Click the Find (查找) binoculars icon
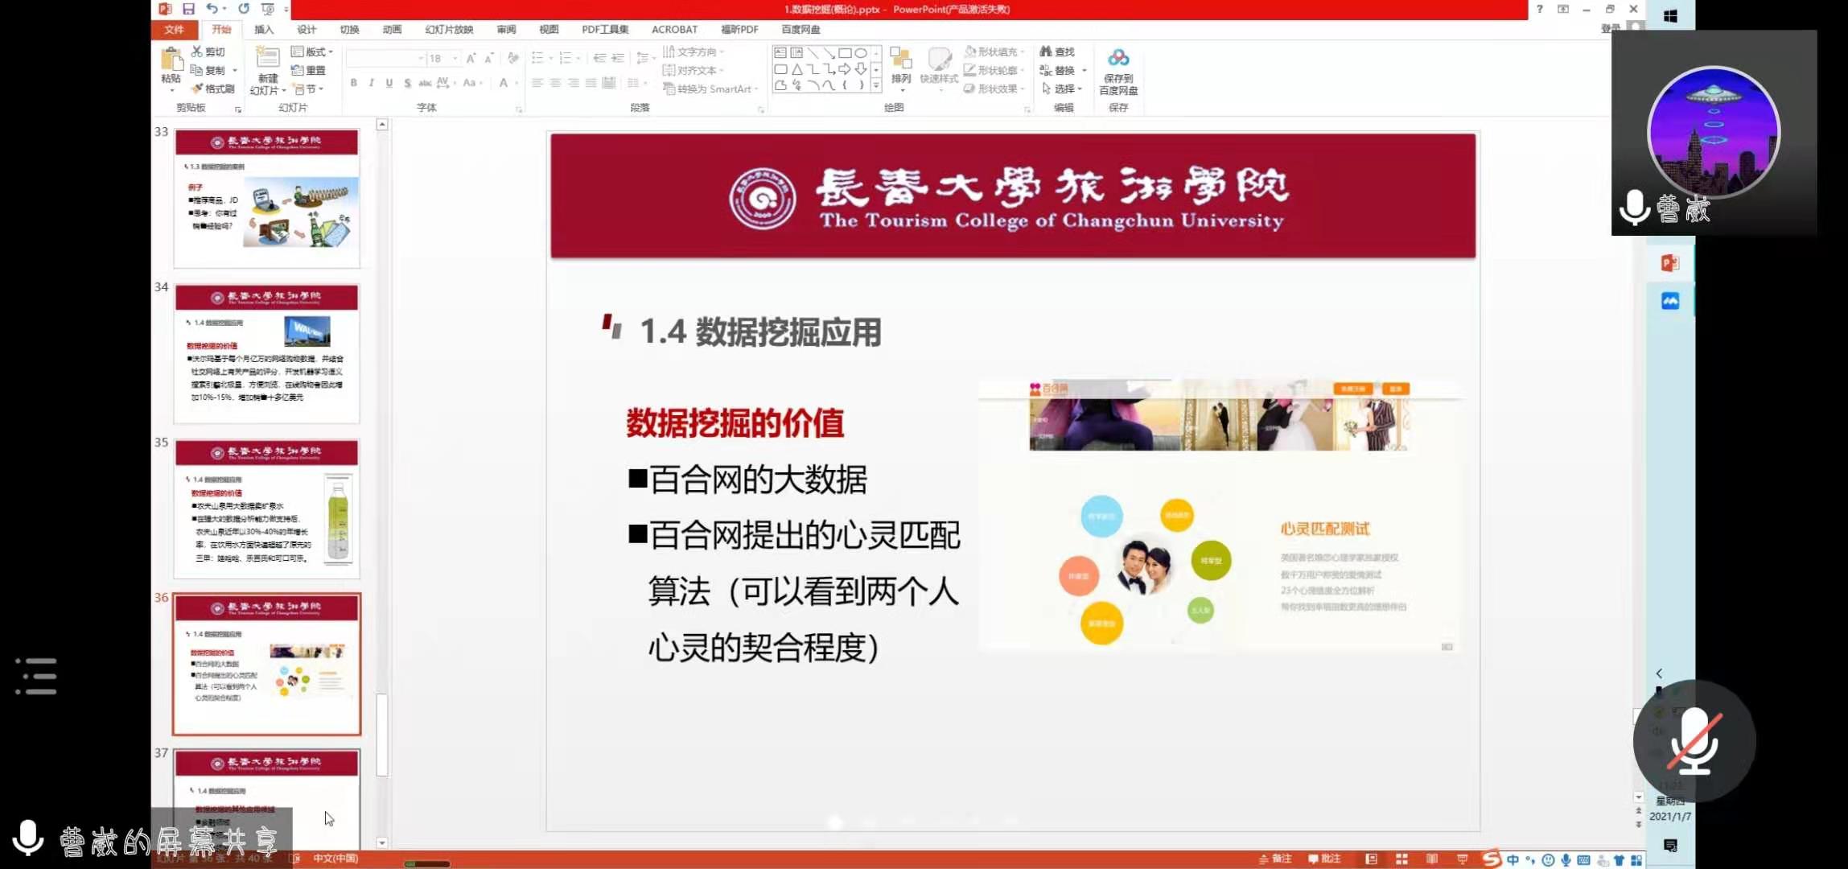This screenshot has width=1848, height=869. [x=1046, y=51]
